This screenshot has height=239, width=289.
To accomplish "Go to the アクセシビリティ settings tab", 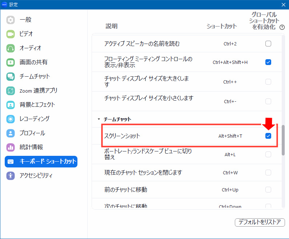I will [36, 175].
